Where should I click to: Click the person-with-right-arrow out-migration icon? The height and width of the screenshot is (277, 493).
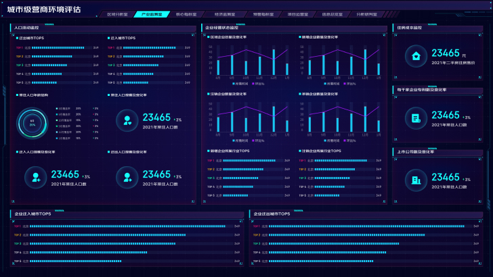click(127, 178)
